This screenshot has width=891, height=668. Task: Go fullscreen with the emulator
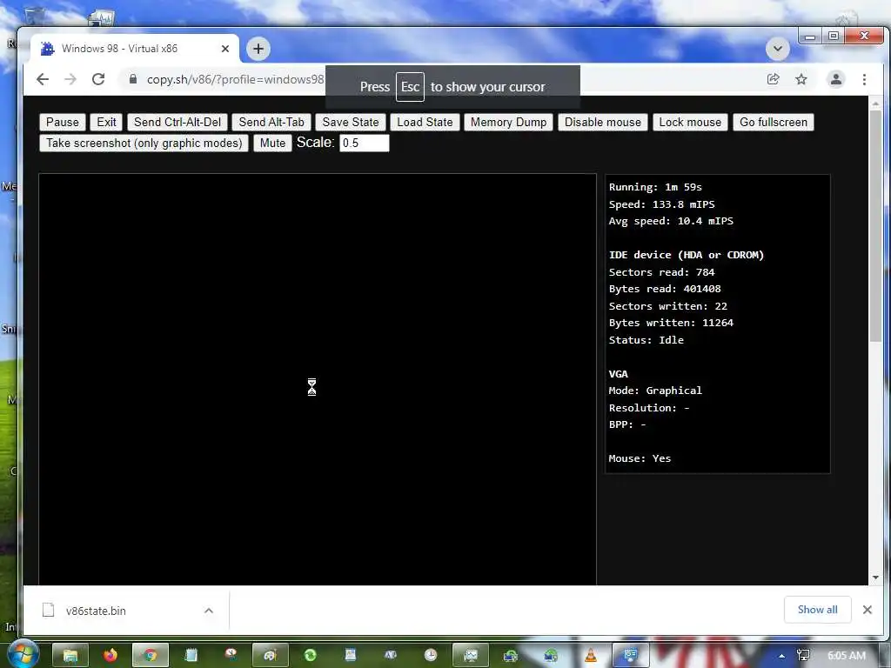tap(774, 122)
